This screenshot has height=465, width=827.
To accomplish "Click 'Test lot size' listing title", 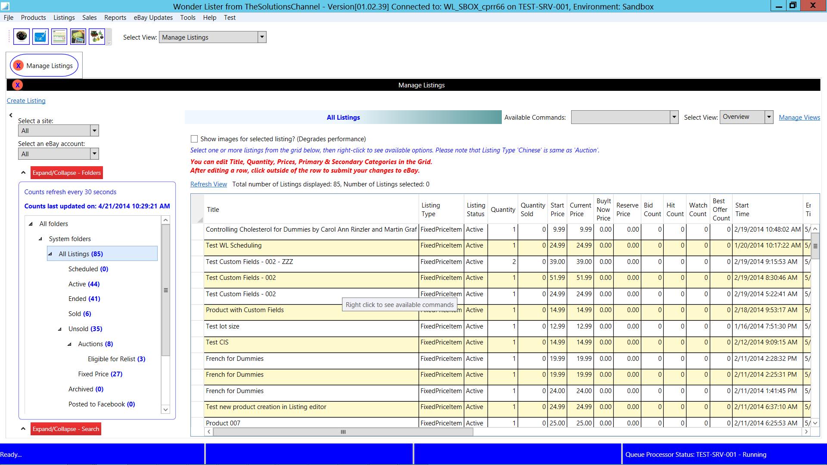I will pos(222,326).
